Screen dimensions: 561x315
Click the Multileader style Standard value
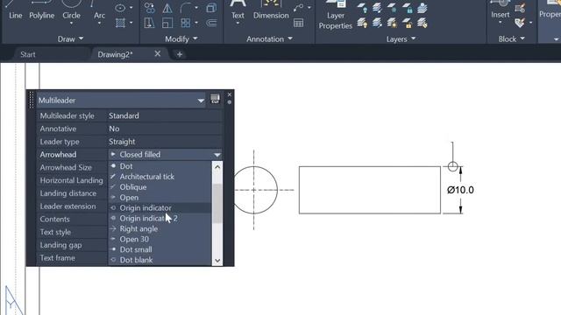click(165, 115)
